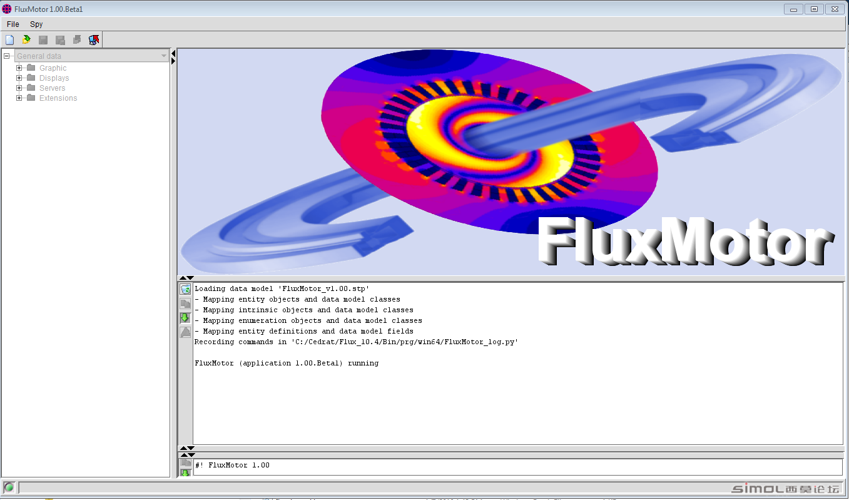Collapse the General data root node
849x500 pixels.
[x=6, y=56]
